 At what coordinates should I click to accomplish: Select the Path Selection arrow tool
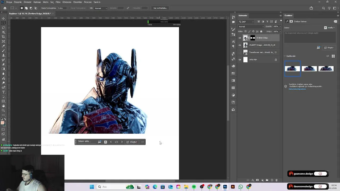(3, 97)
